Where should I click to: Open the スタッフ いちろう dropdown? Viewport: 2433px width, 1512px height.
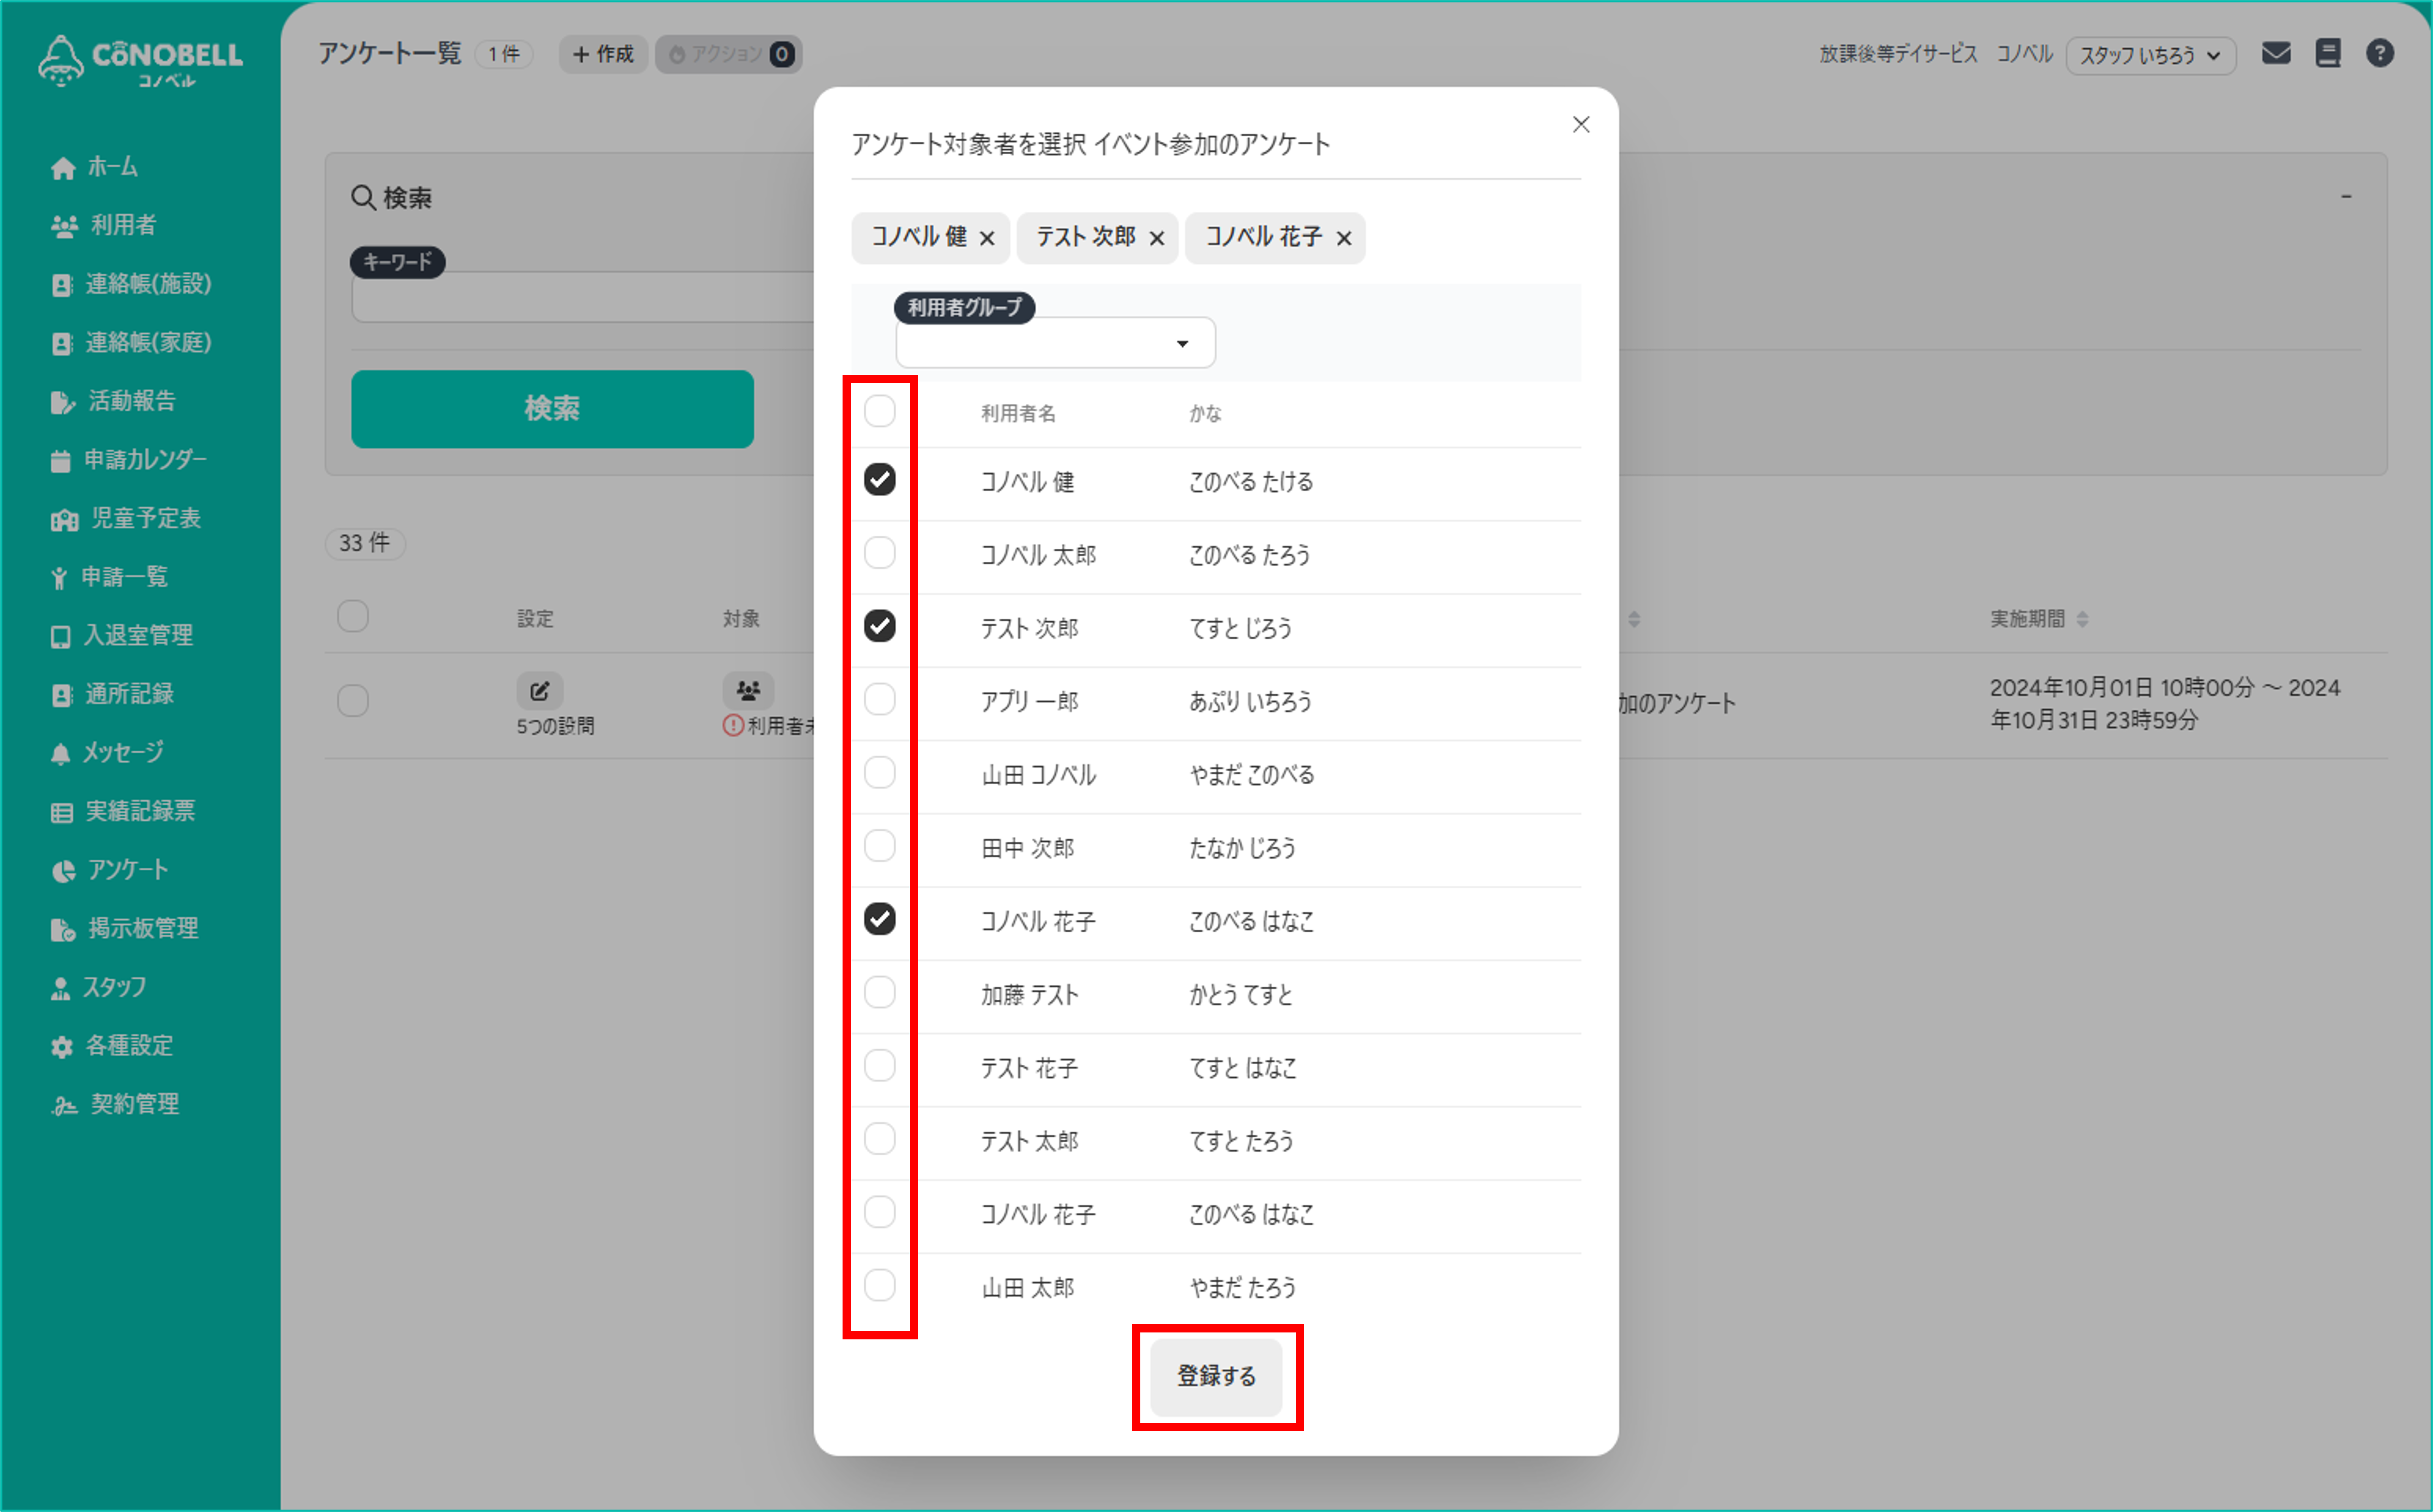click(x=2150, y=55)
